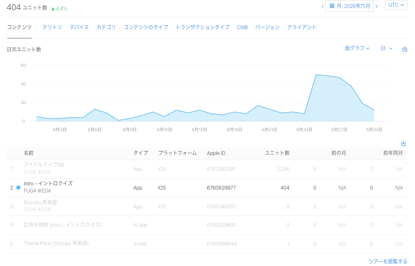This screenshot has height=266, width=415.
Task: Click the 404 ユニット数 total heading
Action: point(27,7)
